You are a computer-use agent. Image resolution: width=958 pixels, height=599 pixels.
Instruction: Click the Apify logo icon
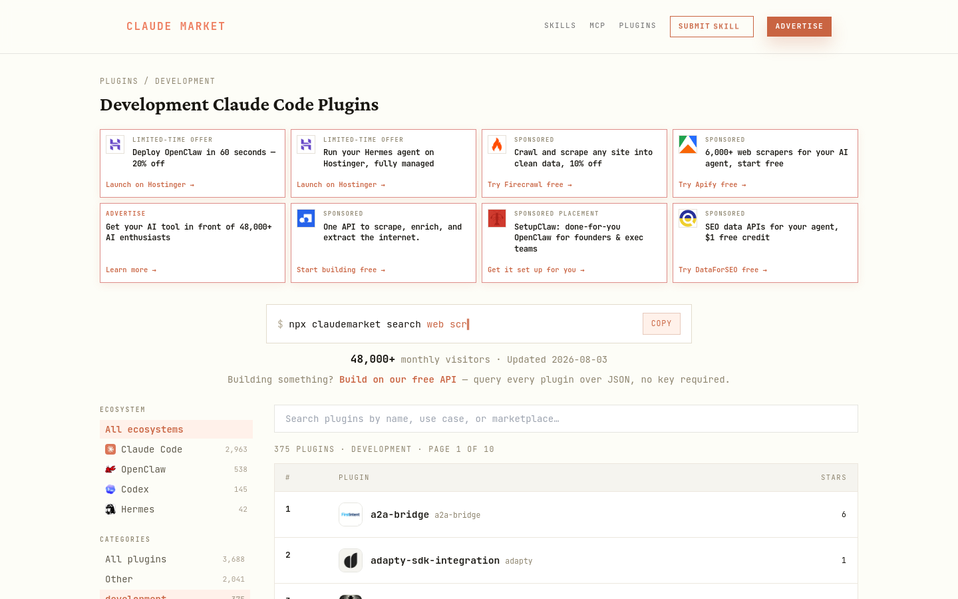tap(688, 144)
